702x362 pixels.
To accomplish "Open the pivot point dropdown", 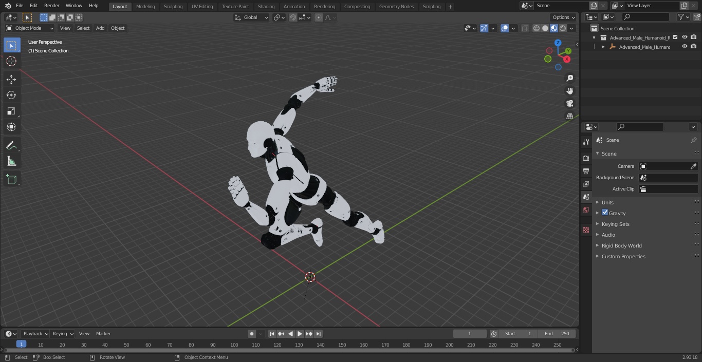I will pyautogui.click(x=279, y=17).
